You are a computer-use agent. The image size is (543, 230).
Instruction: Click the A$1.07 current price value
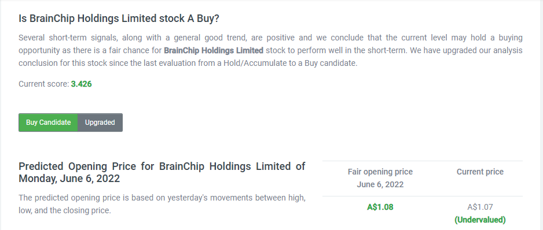pyautogui.click(x=480, y=207)
